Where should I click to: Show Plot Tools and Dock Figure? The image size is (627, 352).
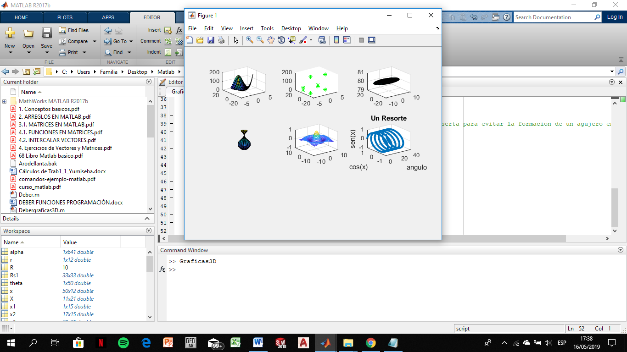371,40
